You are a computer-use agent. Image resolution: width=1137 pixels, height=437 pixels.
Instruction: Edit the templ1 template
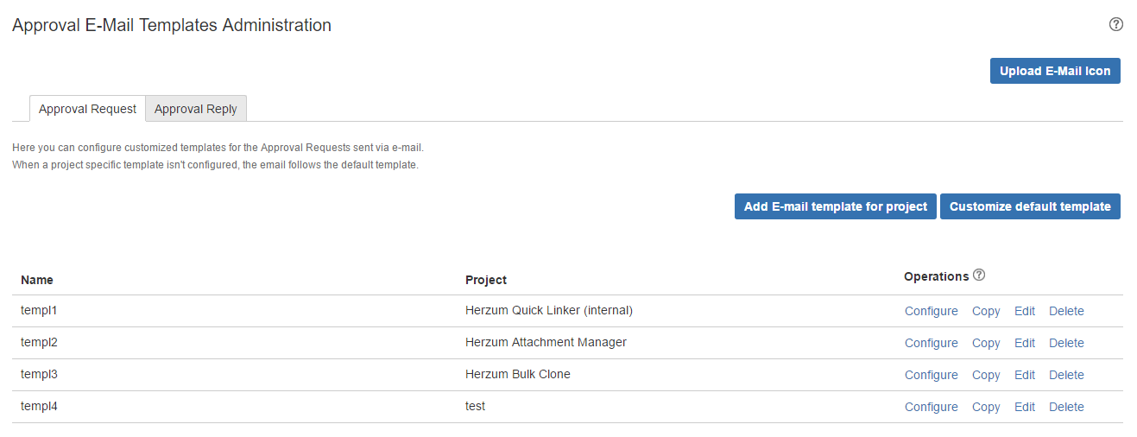pyautogui.click(x=1025, y=311)
